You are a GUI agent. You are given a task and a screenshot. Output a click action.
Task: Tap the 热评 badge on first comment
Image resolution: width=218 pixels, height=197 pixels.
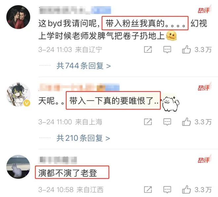(x=204, y=10)
